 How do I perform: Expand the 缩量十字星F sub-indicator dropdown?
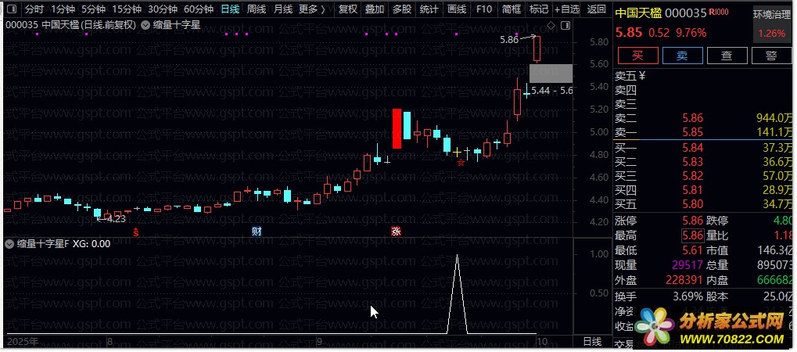(9, 243)
